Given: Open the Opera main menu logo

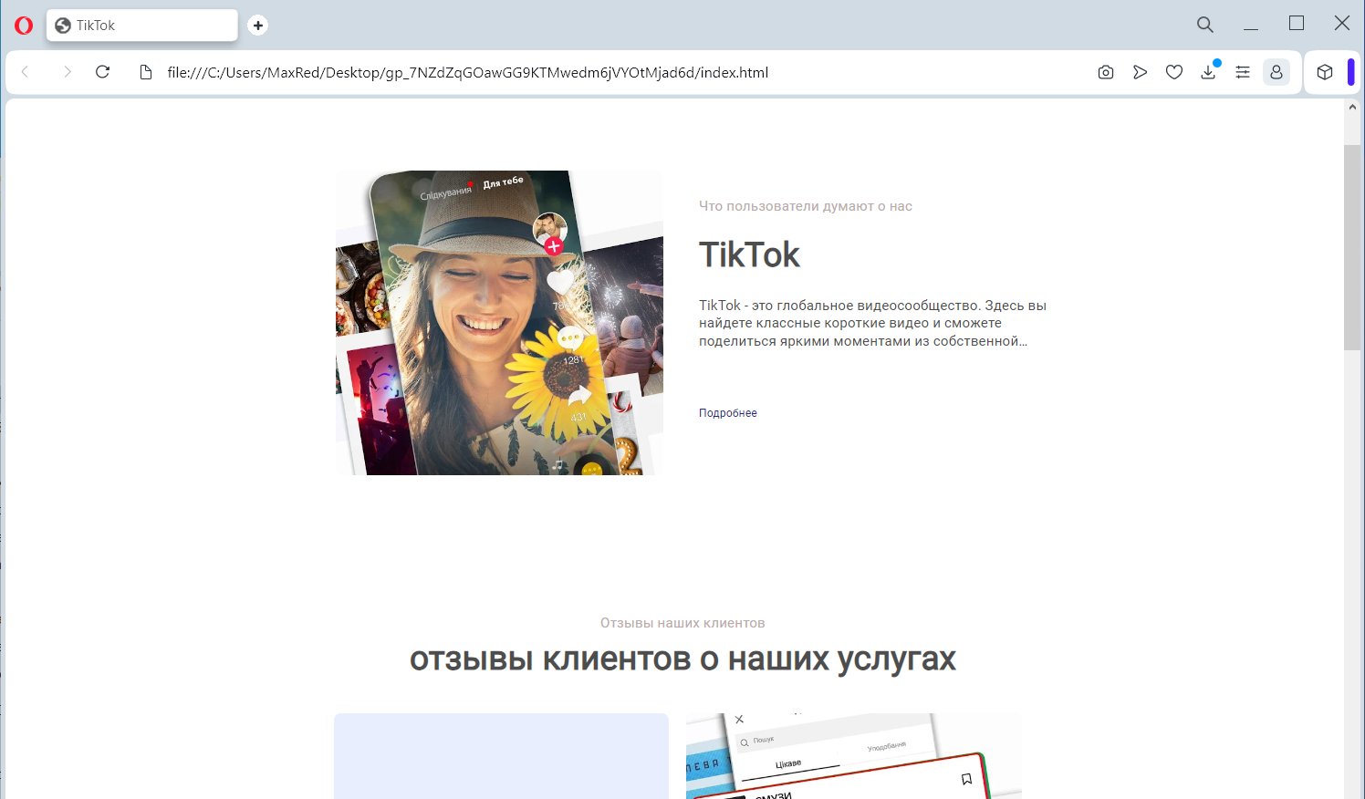Looking at the screenshot, I should click(24, 26).
